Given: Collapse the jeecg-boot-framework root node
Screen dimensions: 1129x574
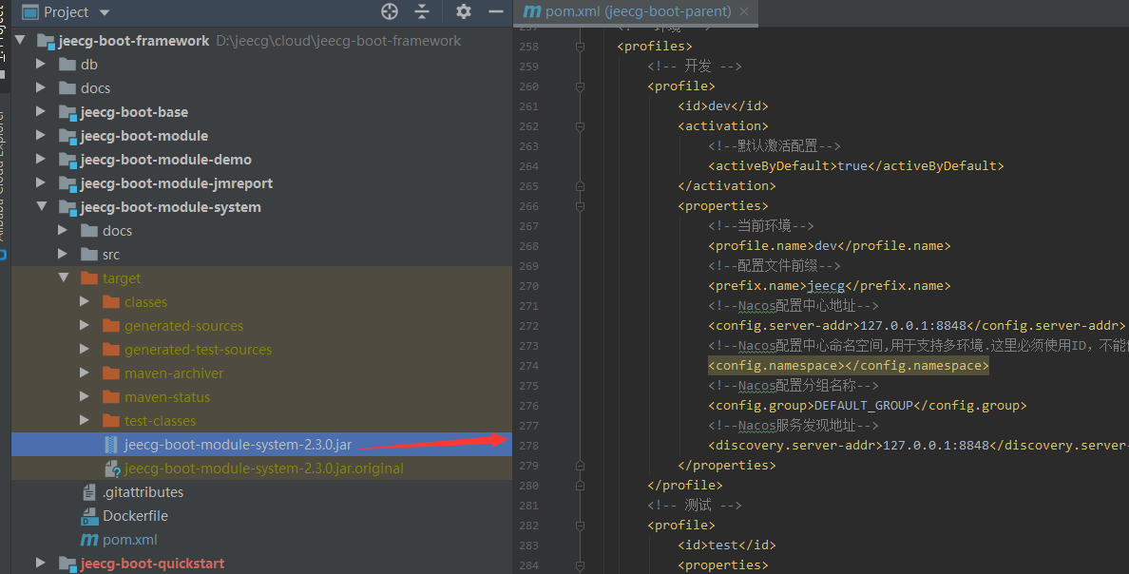Looking at the screenshot, I should click(x=20, y=40).
